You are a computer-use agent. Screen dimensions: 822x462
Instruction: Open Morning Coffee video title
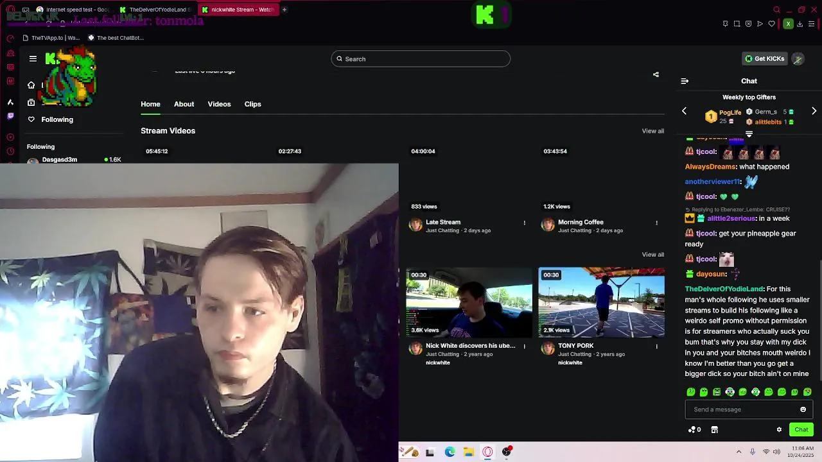tap(581, 222)
